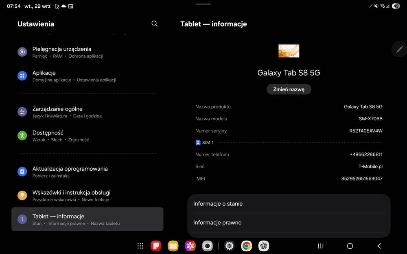Tap product name value beside Nazwa produktu
Viewport: 407px width, 254px height.
[x=363, y=107]
